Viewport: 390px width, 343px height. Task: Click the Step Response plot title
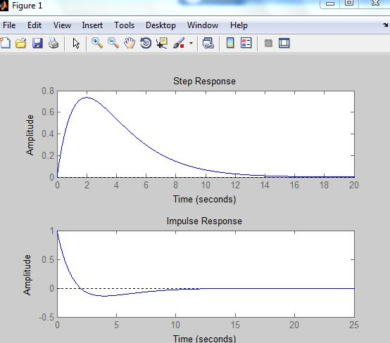click(x=204, y=82)
